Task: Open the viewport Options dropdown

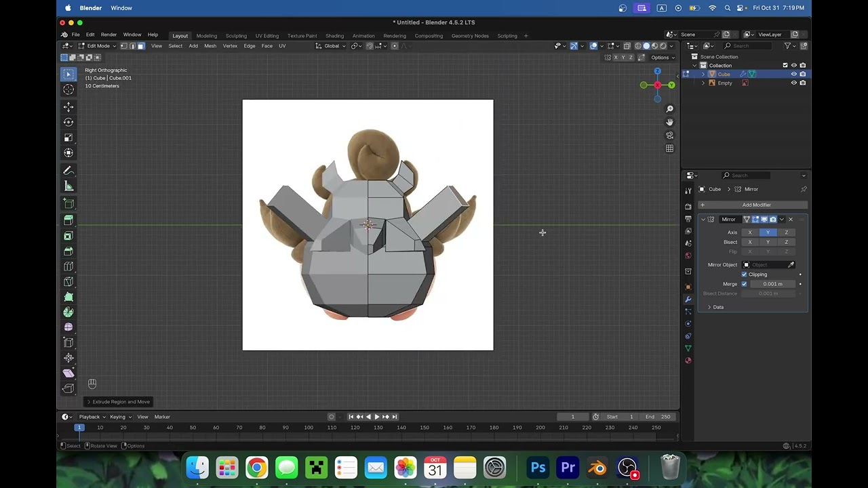Action: coord(662,58)
